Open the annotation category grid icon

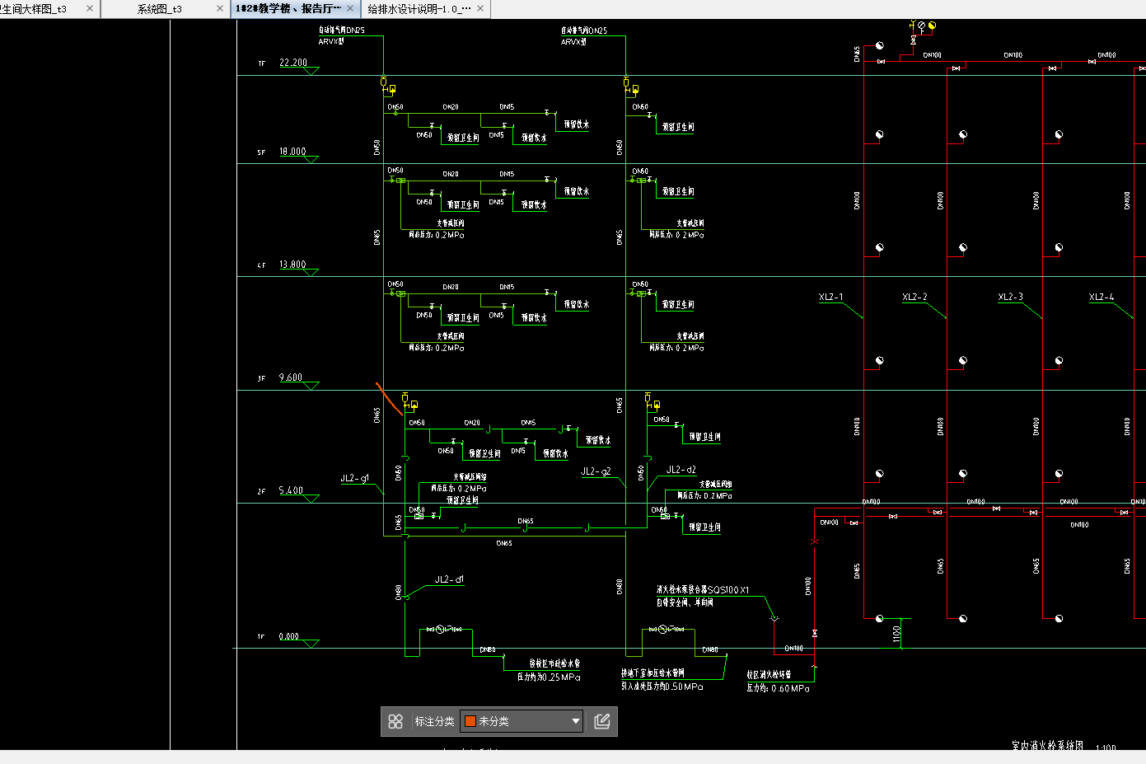click(x=395, y=721)
